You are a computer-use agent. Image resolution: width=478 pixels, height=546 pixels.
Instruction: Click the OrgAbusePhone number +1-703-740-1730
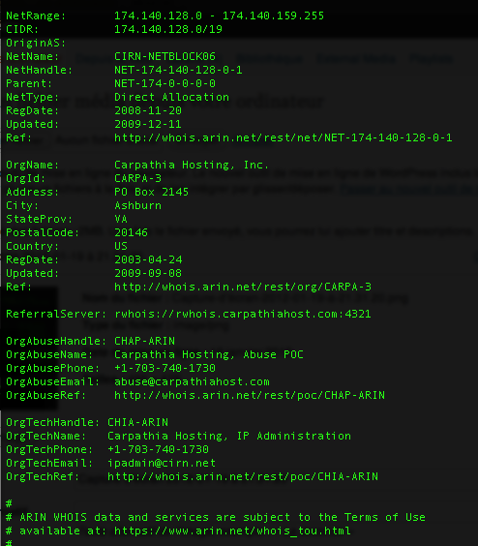(x=165, y=369)
